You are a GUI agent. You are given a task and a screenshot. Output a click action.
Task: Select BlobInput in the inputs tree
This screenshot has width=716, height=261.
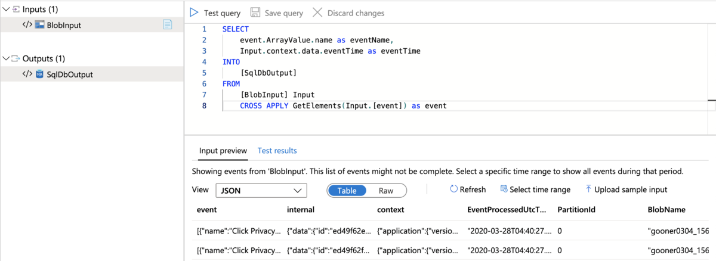[x=63, y=25]
